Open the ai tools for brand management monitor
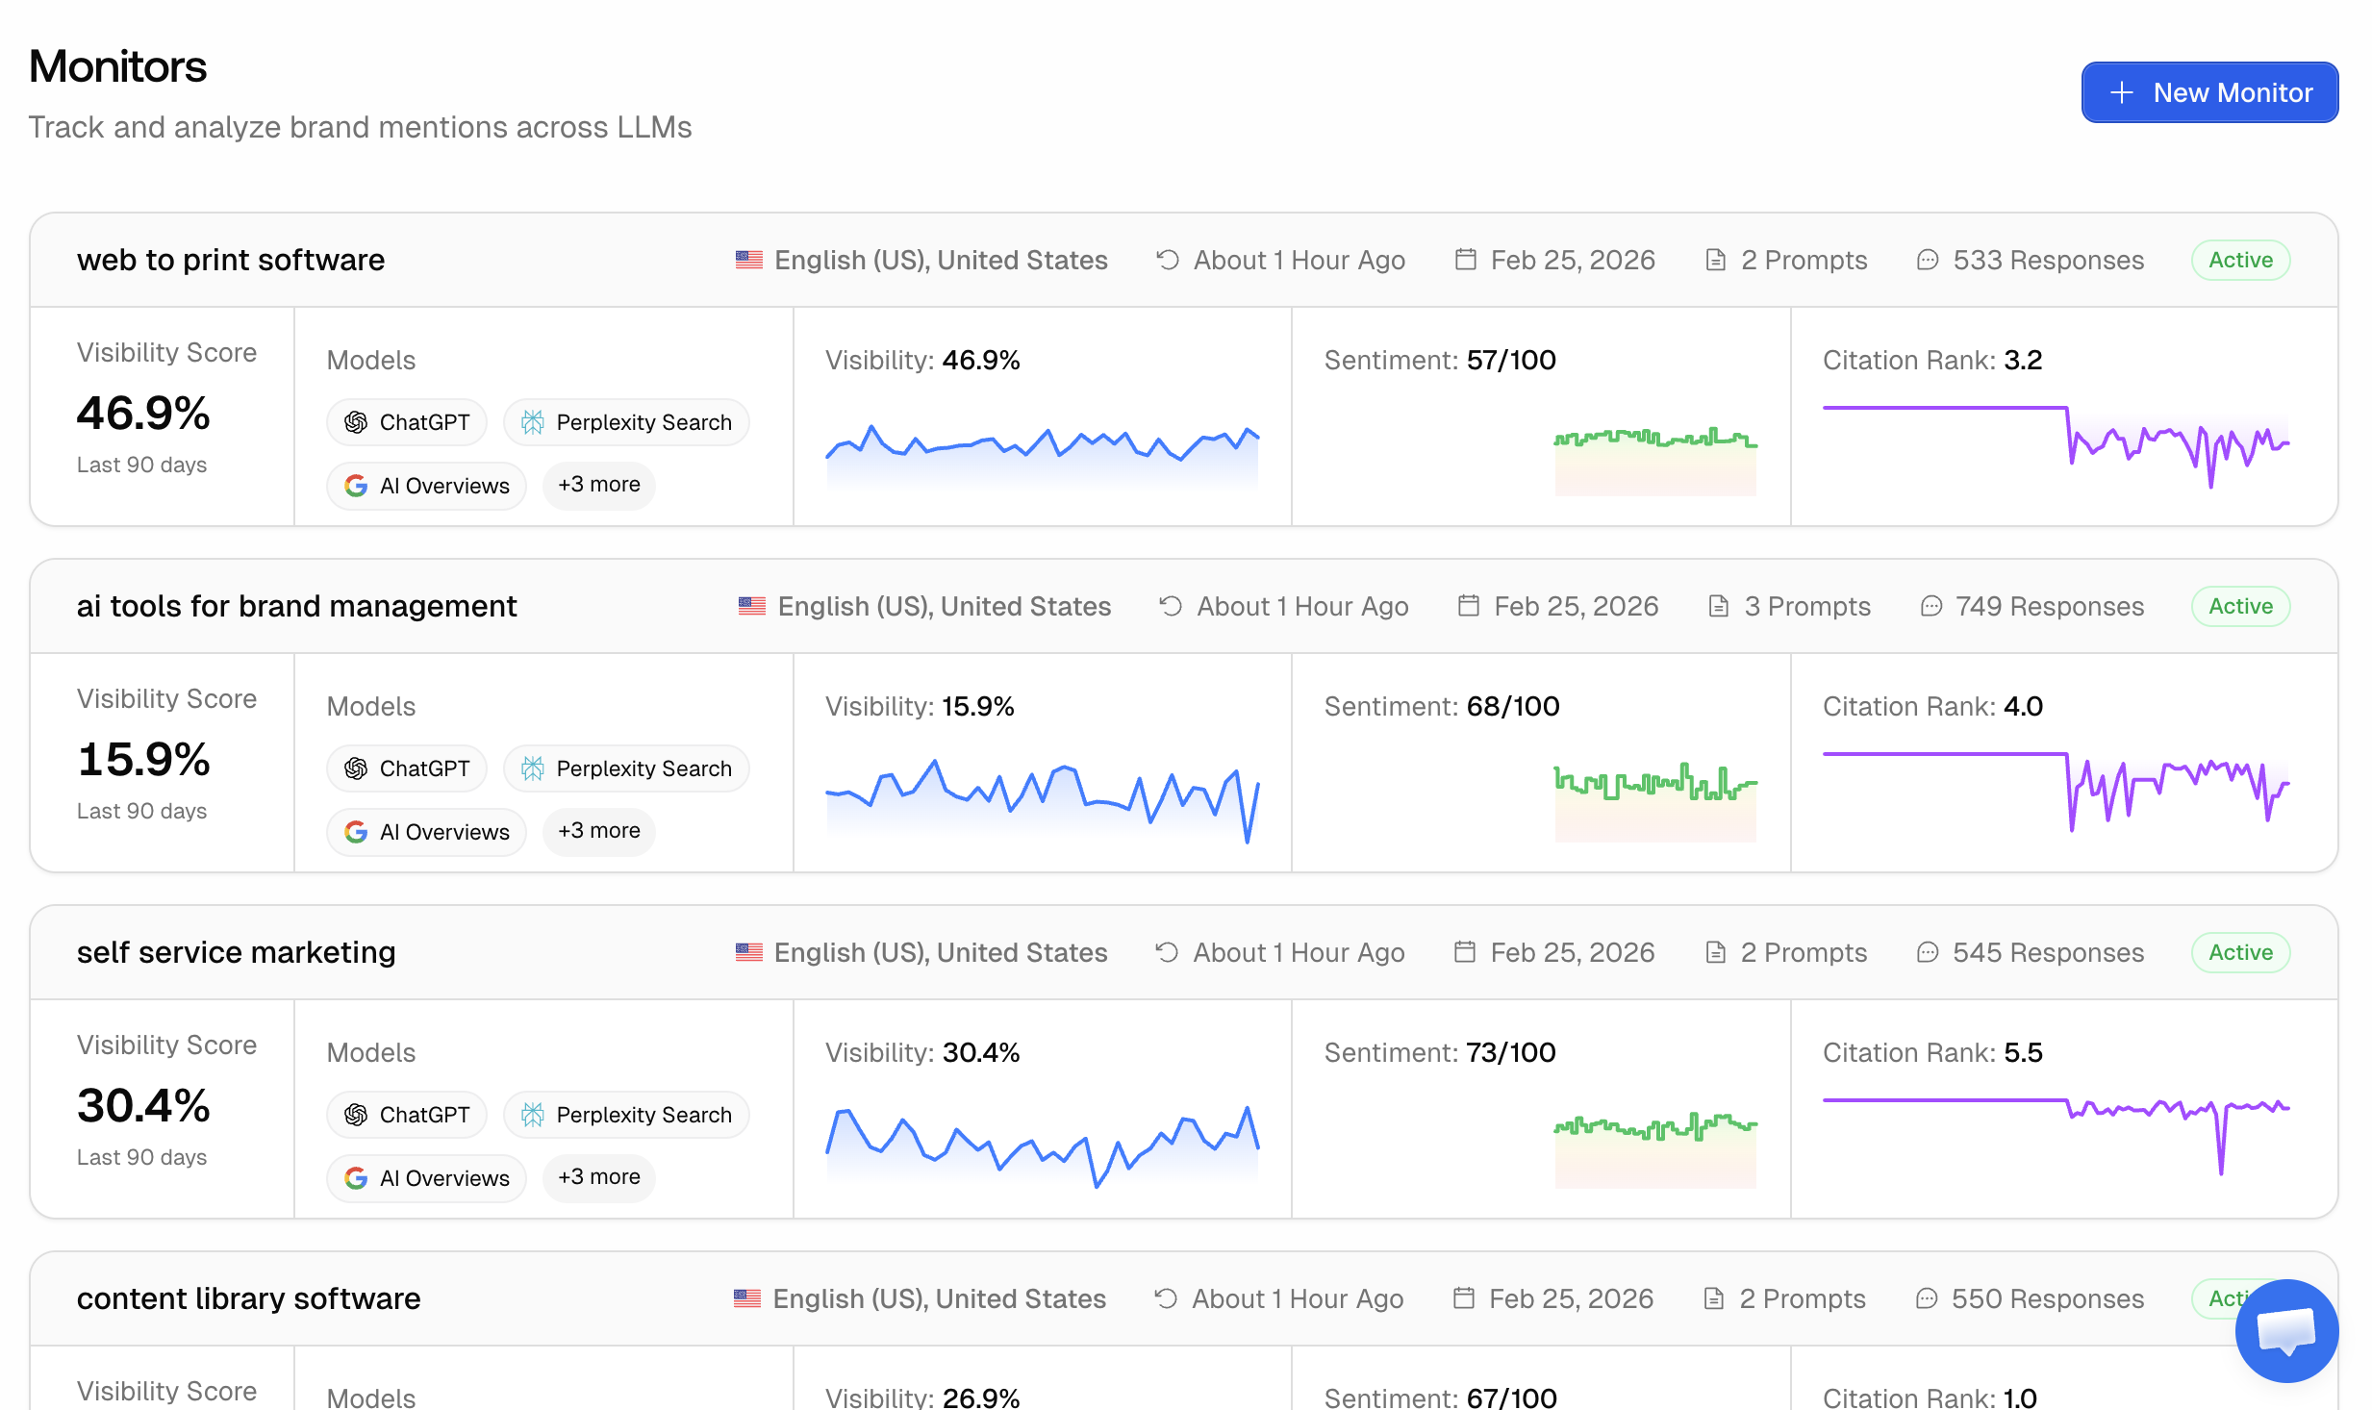The height and width of the screenshot is (1410, 2372). [296, 606]
